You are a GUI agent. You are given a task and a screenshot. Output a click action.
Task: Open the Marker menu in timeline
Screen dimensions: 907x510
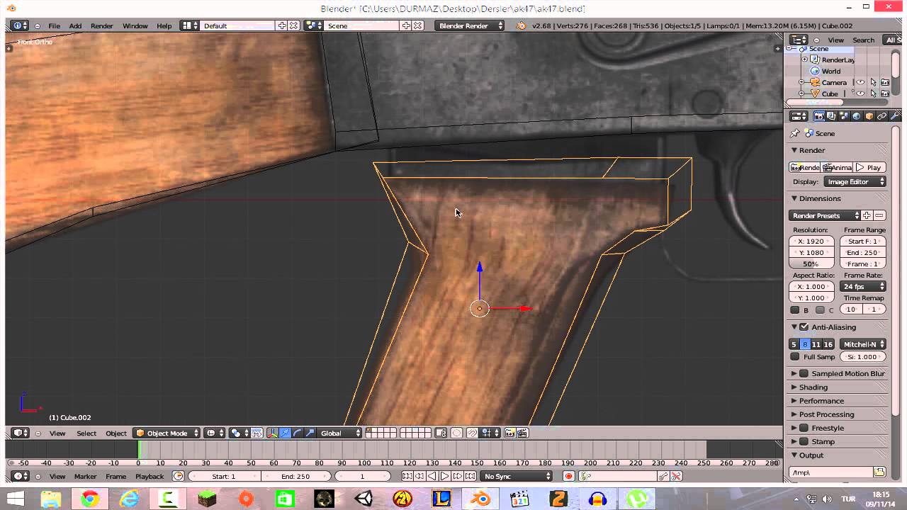85,476
